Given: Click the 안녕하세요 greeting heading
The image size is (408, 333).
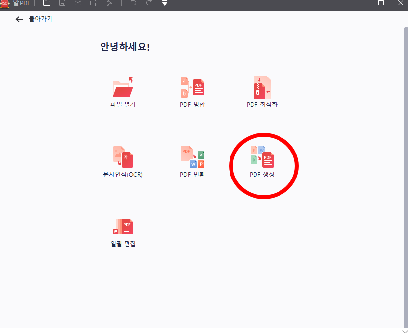Looking at the screenshot, I should click(x=124, y=47).
